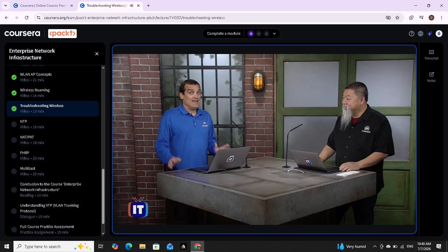
Task: Show hidden system tray icons
Action: (375, 246)
